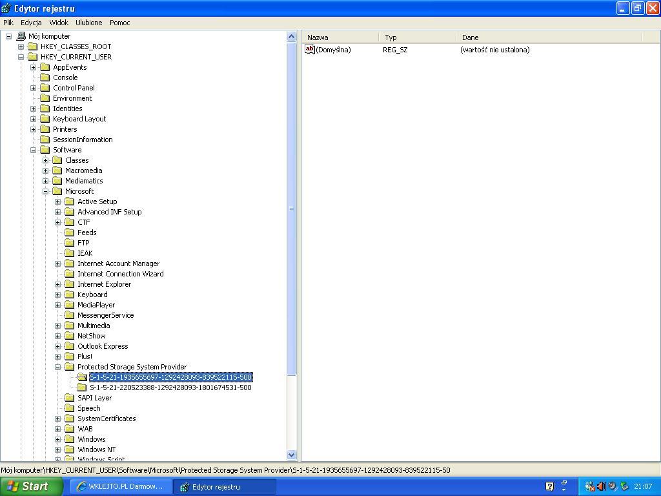Click the Keyboard Layout folder icon
The height and width of the screenshot is (496, 661).
tap(45, 119)
